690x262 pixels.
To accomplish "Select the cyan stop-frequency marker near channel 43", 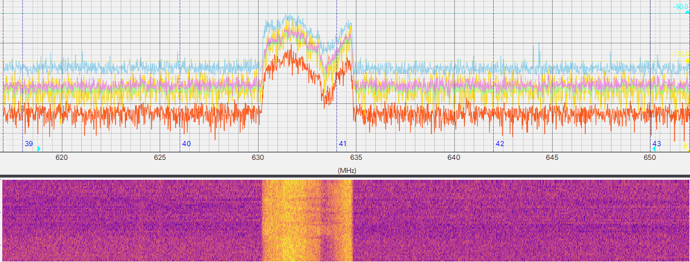I will [x=654, y=149].
